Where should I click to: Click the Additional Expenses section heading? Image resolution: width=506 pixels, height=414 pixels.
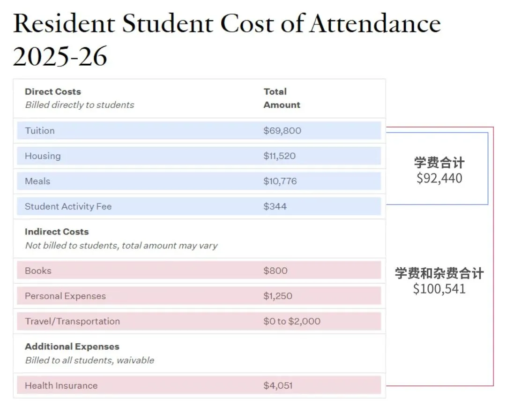[x=72, y=346]
